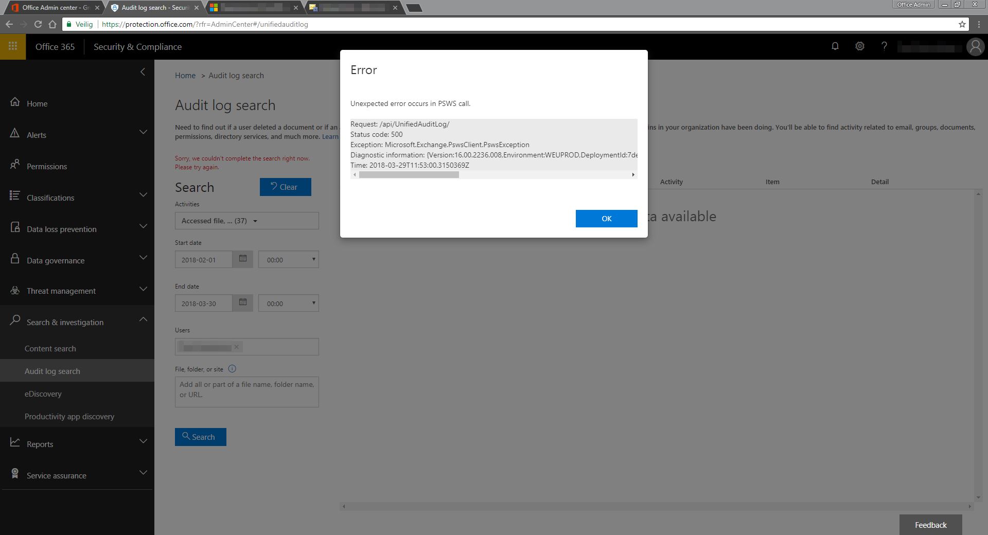Reload the page in the browser

point(38,24)
